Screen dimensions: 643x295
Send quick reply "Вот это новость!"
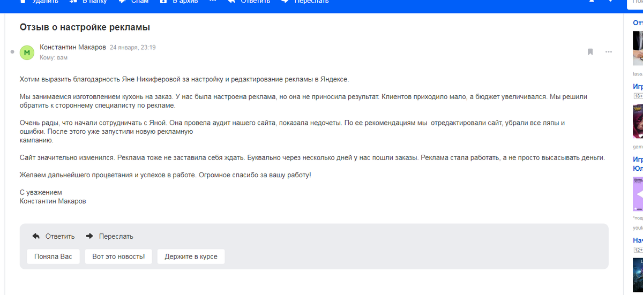point(118,256)
